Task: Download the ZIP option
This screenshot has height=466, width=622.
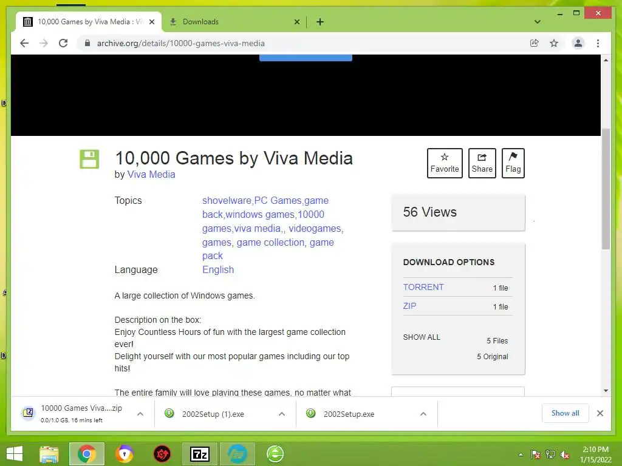Action: [x=409, y=306]
